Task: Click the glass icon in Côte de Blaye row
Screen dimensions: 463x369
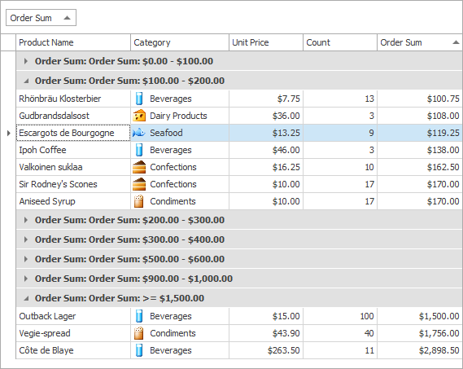Action: [139, 350]
